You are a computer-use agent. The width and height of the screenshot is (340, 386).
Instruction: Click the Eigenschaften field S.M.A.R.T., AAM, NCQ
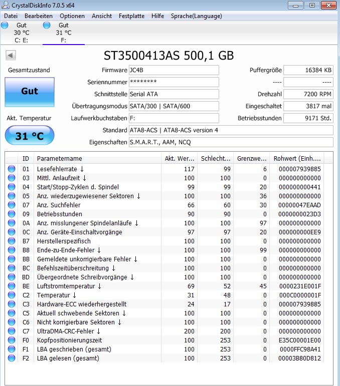pyautogui.click(x=231, y=142)
